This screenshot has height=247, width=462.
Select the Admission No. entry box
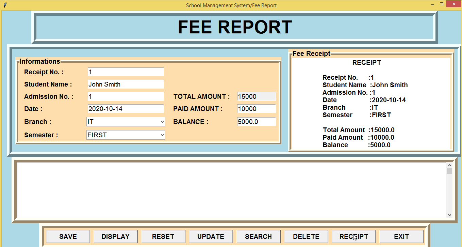point(126,96)
